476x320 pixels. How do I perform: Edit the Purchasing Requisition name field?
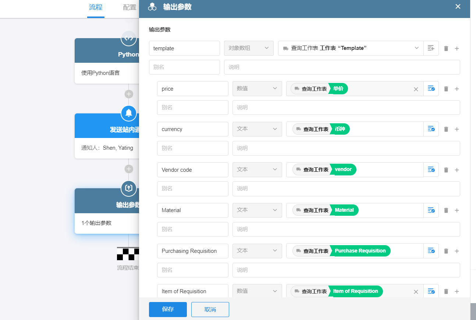coord(193,251)
